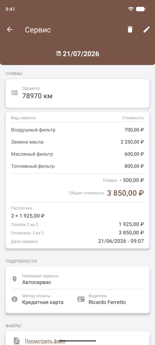The height and width of the screenshot is (345, 155).
Task: Tap the odometer counter icon
Action: tap(14, 93)
